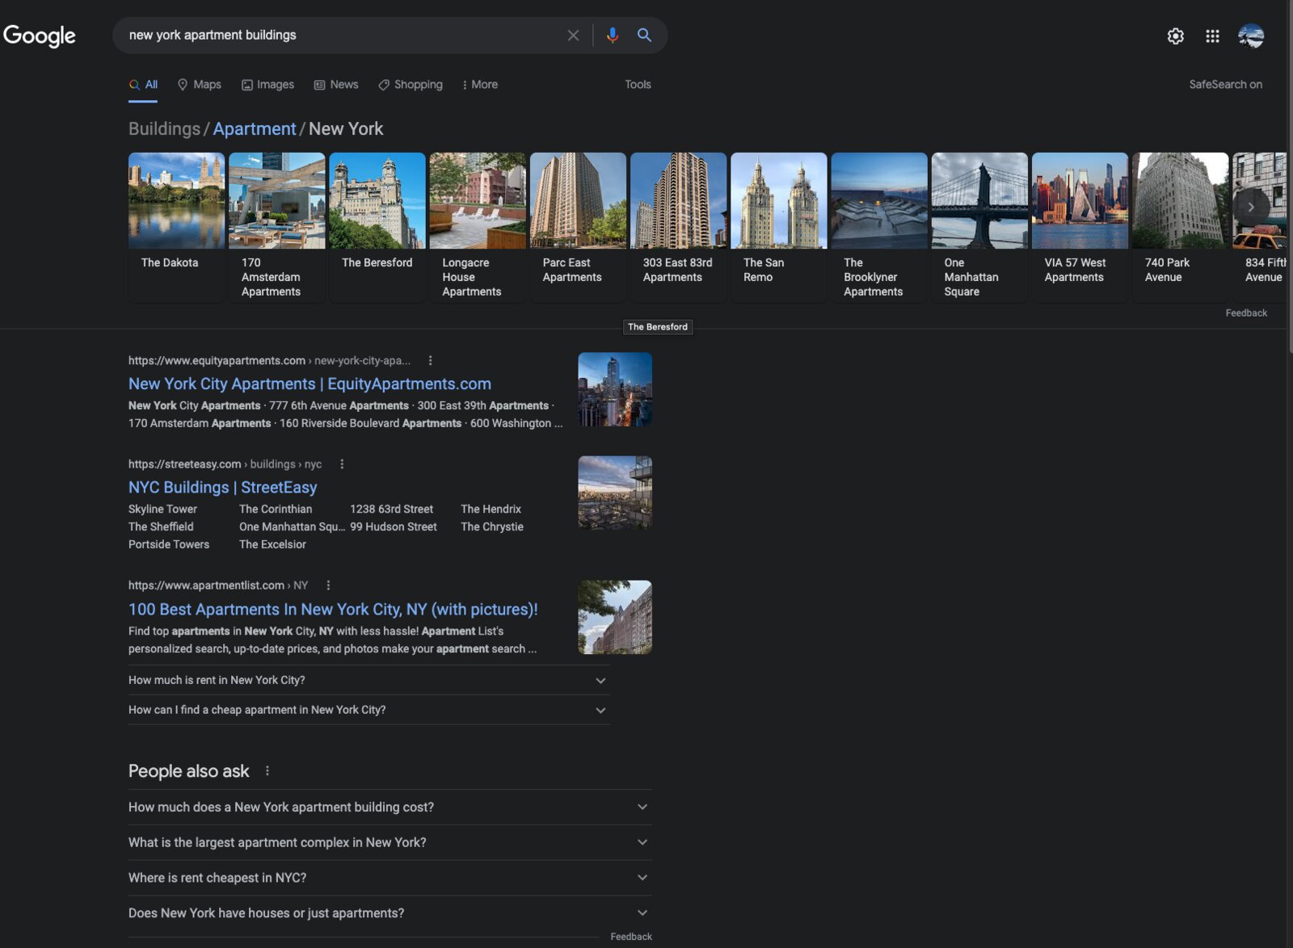Click the Buildings breadcrumb
The height and width of the screenshot is (948, 1293).
pos(164,129)
